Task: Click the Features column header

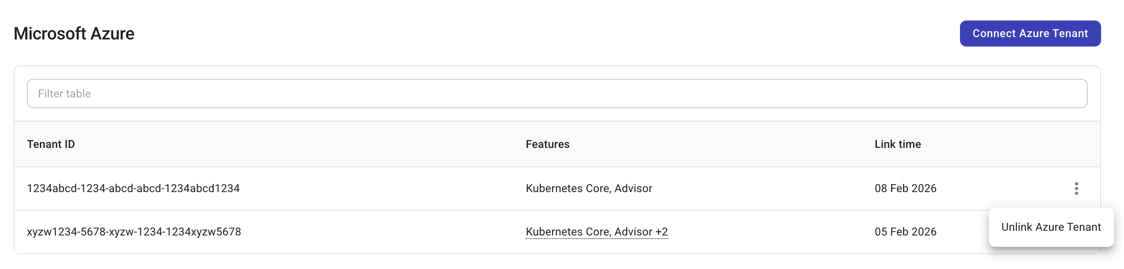Action: (x=547, y=144)
